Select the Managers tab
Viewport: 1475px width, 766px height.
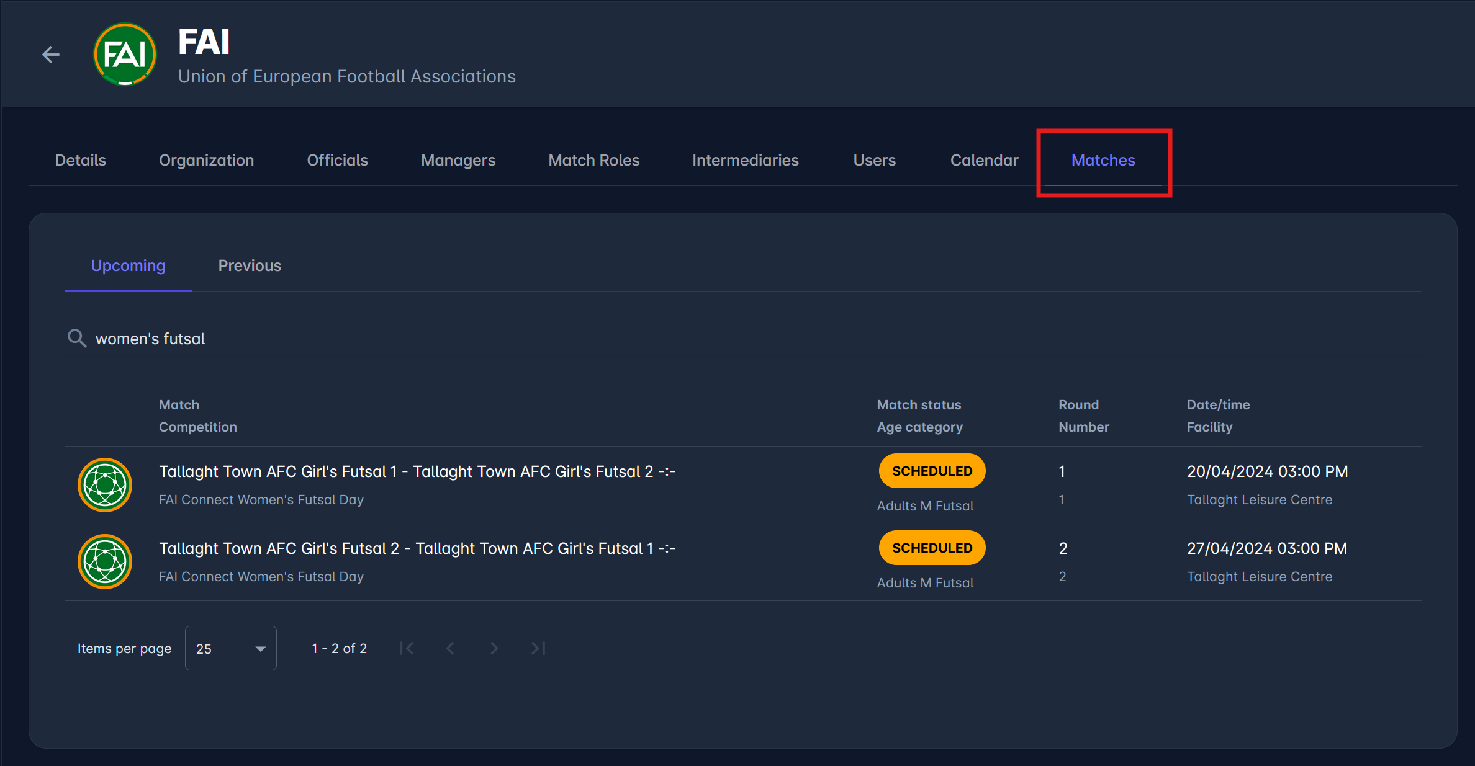click(458, 160)
